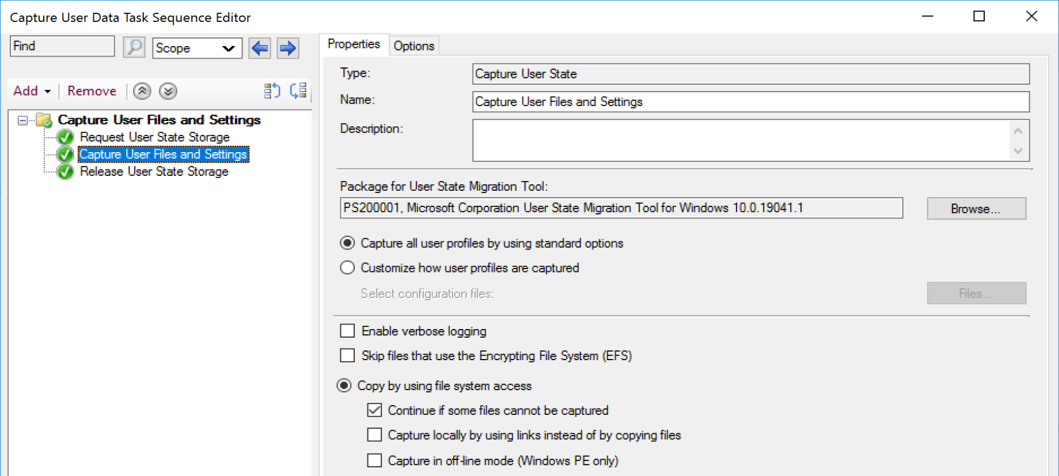This screenshot has width=1059, height=476.
Task: Click Remove to delete the selected step
Action: [92, 91]
